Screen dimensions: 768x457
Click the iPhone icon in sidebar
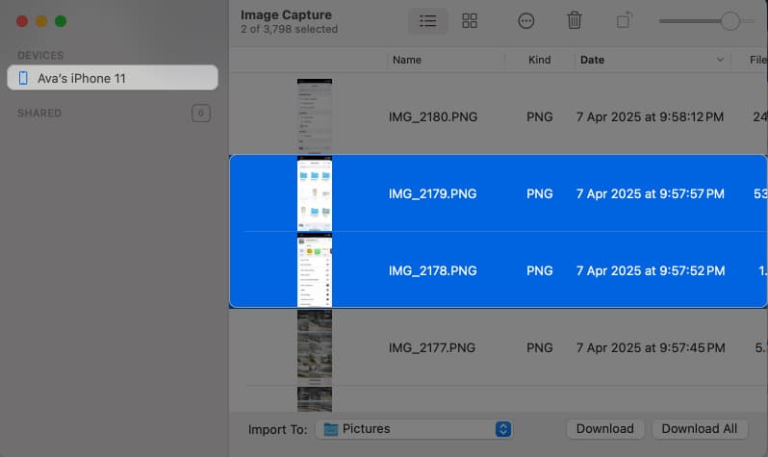23,78
